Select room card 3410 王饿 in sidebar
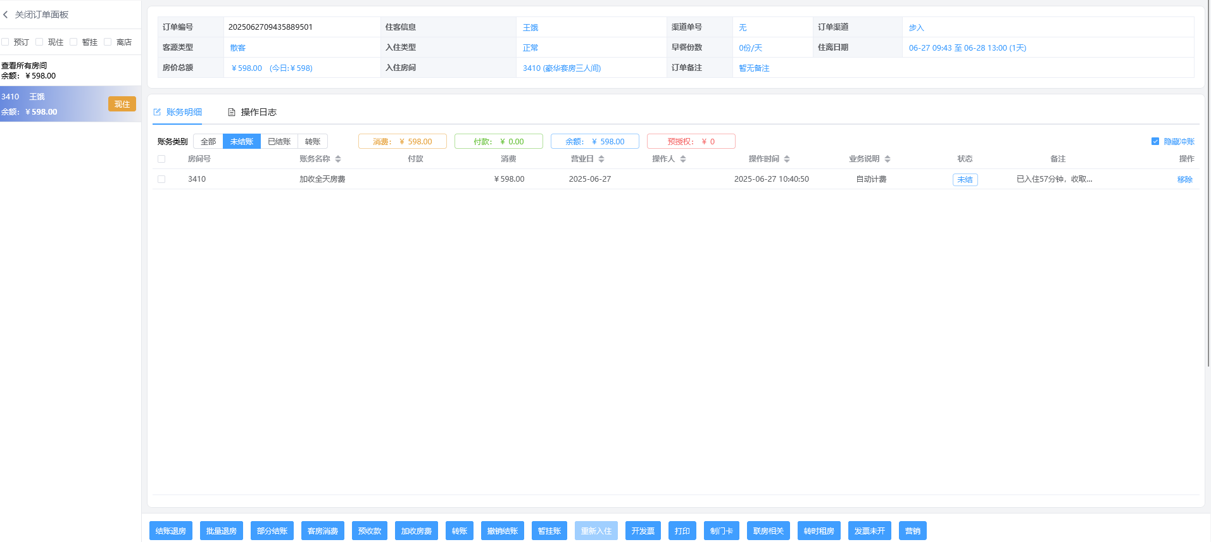Image resolution: width=1211 pixels, height=542 pixels. [70, 104]
